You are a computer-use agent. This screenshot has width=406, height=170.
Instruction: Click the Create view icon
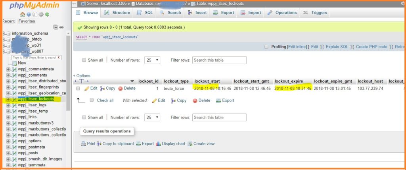[x=190, y=144]
